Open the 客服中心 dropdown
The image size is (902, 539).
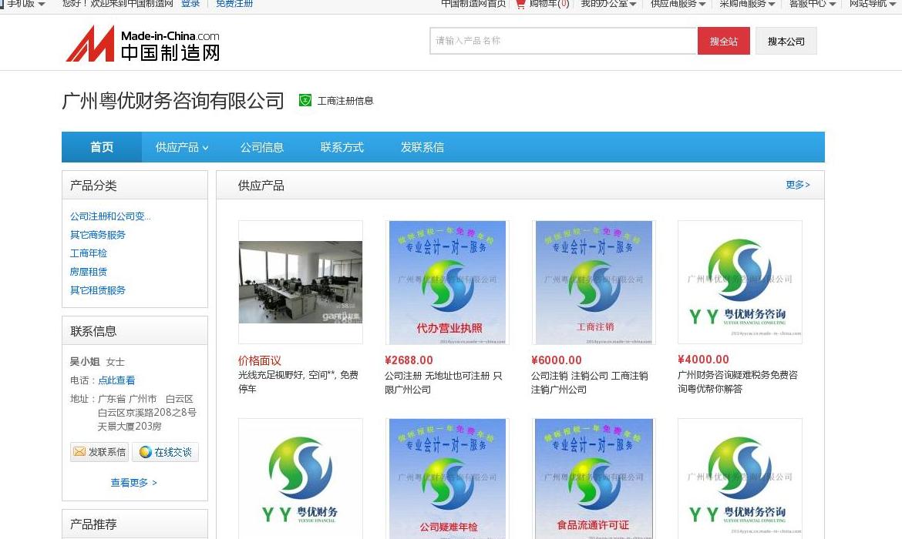tap(813, 4)
